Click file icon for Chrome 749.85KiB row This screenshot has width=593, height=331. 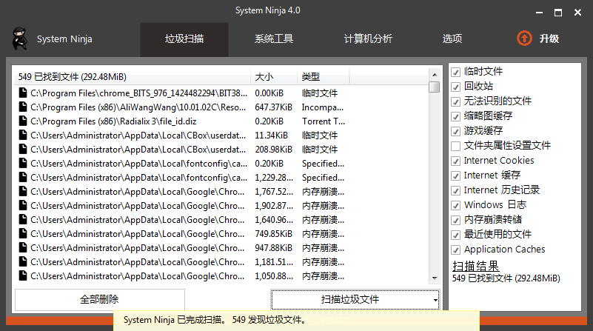click(23, 233)
